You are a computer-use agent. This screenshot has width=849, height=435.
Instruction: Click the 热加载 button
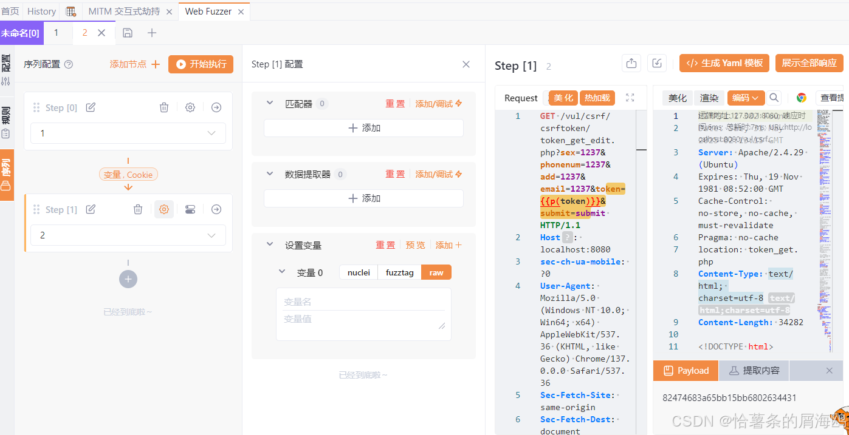click(597, 98)
